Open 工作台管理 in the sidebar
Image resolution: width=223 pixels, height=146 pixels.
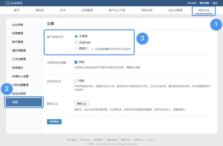pos(19,59)
